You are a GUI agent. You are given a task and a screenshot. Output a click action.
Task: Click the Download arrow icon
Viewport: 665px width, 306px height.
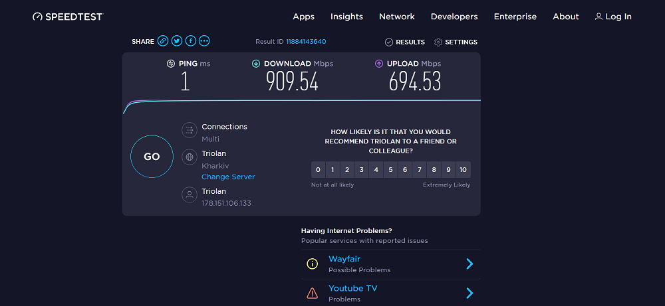click(256, 64)
